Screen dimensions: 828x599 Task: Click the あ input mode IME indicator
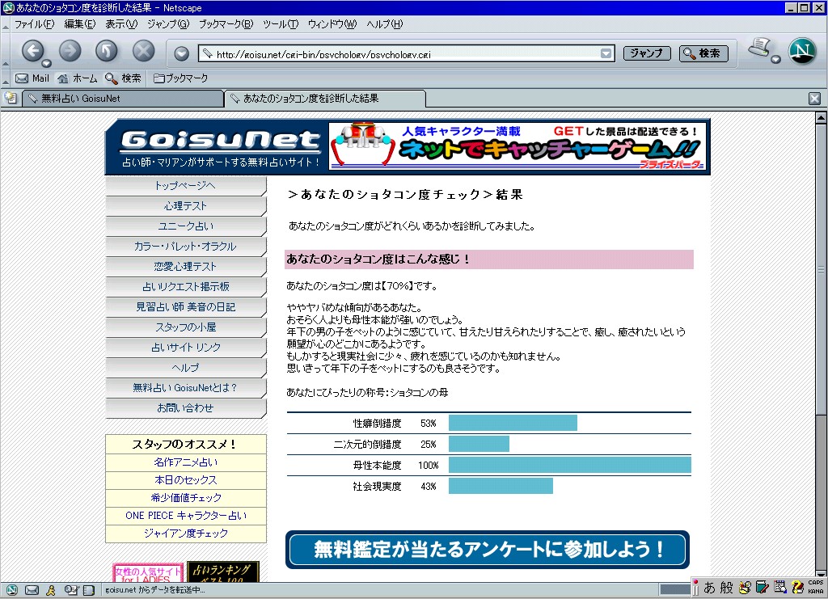coord(709,588)
